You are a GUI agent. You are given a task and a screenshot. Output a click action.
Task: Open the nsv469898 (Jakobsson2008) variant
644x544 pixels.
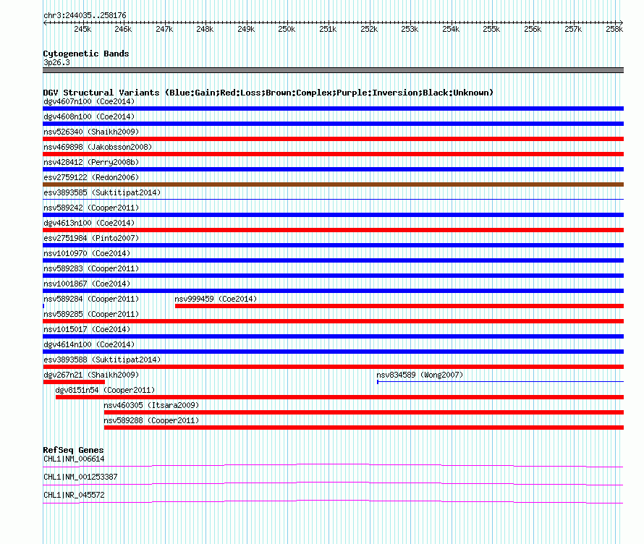pyautogui.click(x=98, y=147)
